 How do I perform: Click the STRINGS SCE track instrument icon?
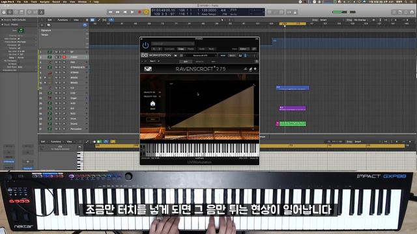click(50, 68)
